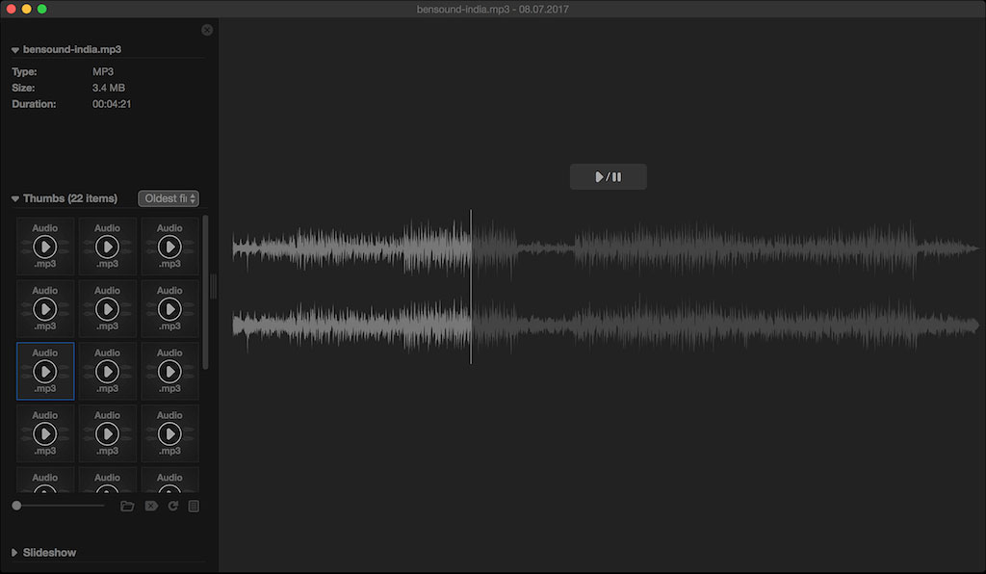Screen dimensions: 986x574
Task: Click the thumbnail list vertical scrollbar
Action: coord(205,289)
